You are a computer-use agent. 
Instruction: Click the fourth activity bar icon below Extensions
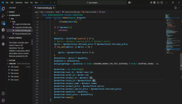[x=3, y=30]
